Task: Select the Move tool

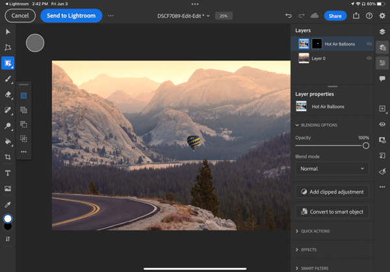Action: click(8, 32)
